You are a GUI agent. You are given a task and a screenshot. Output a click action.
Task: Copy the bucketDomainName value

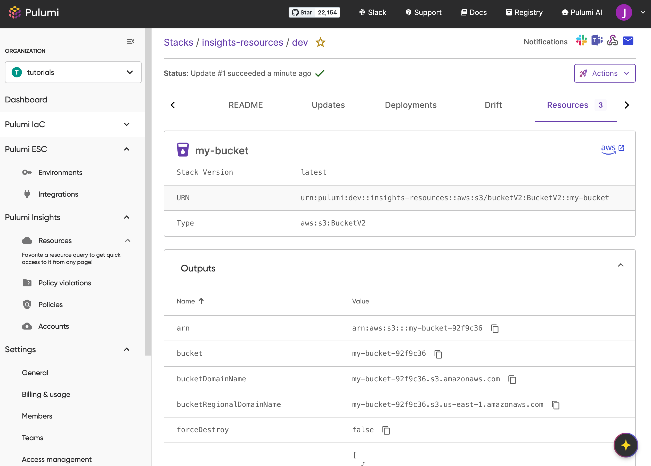pyautogui.click(x=512, y=379)
